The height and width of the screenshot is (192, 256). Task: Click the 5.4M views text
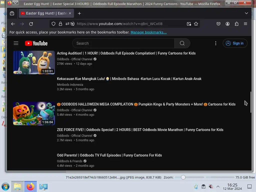[64, 114]
